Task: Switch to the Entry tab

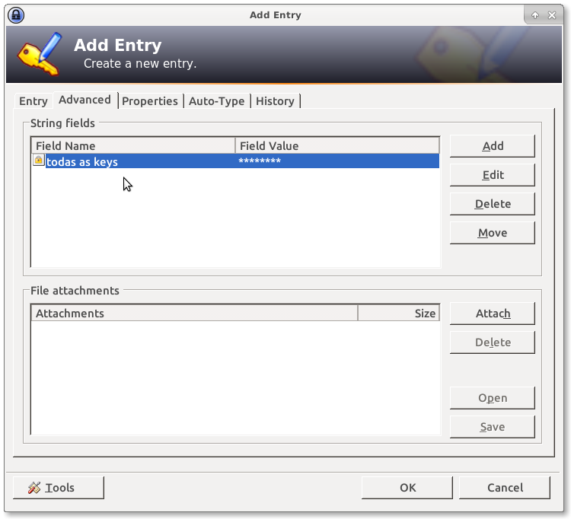Action: coord(33,100)
